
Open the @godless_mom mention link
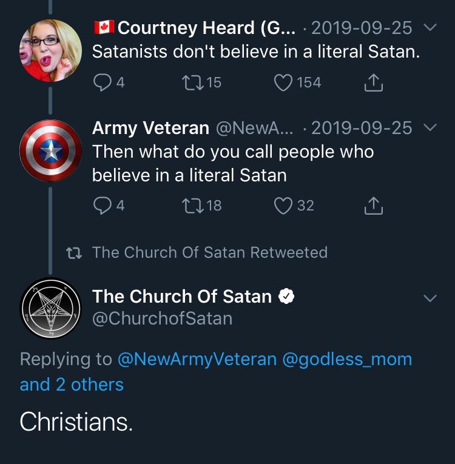[347, 359]
